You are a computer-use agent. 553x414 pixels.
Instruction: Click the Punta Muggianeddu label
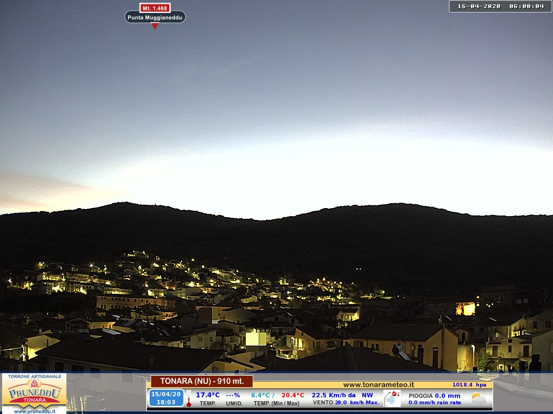click(155, 17)
